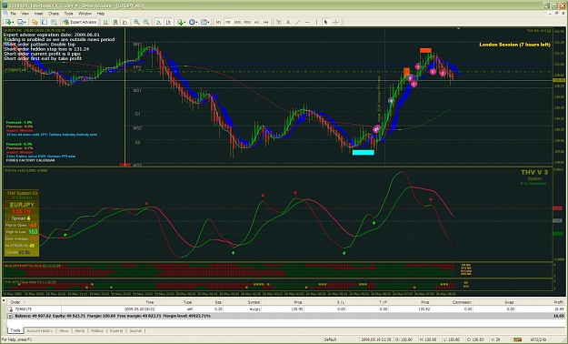Switch chart to line chart style
Screen dimensions: 568x344
(x=125, y=22)
